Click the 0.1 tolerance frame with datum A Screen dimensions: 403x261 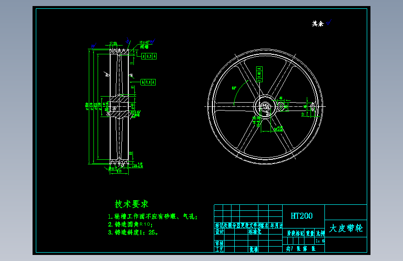(148, 82)
